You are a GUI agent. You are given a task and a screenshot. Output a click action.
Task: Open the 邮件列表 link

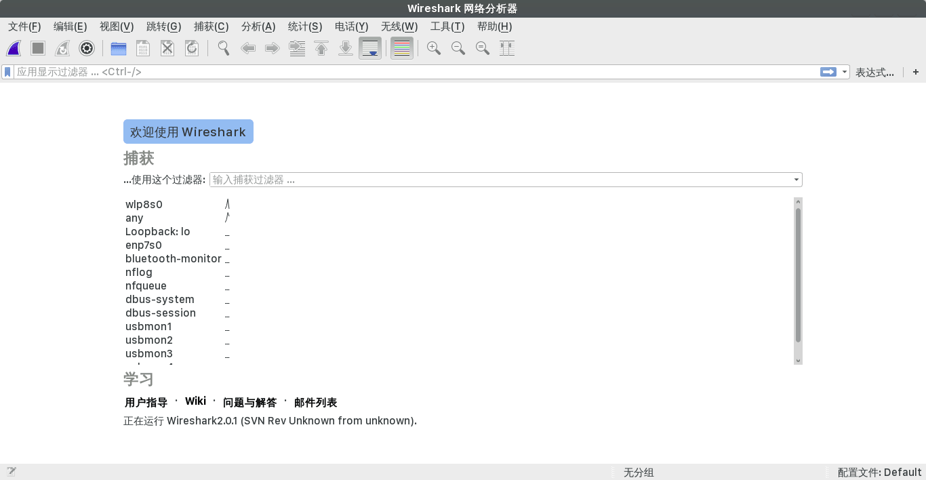pos(316,402)
